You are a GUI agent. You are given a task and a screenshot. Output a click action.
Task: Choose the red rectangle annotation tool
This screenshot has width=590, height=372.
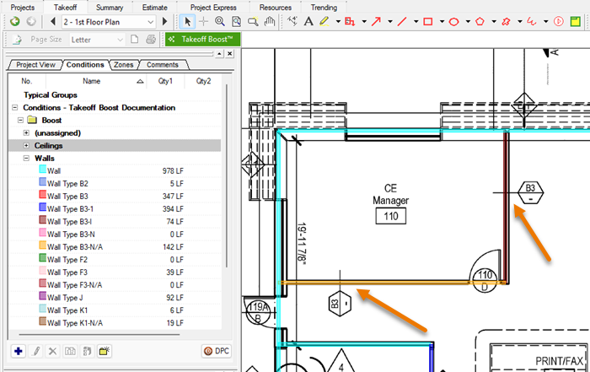427,21
